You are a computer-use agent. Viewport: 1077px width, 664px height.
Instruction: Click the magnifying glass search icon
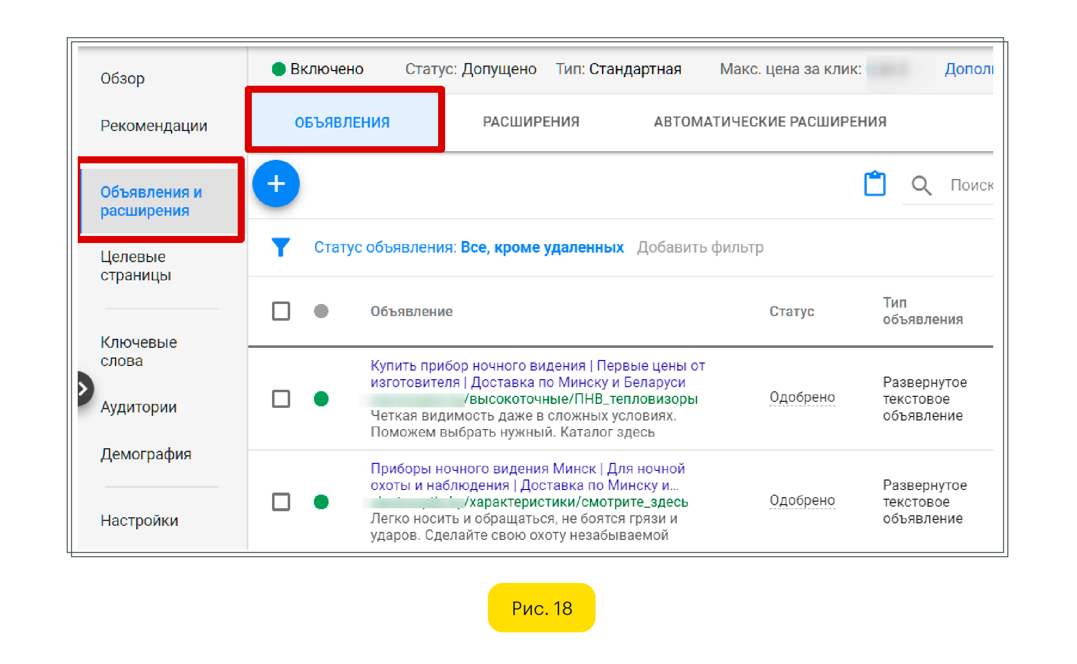click(x=921, y=186)
